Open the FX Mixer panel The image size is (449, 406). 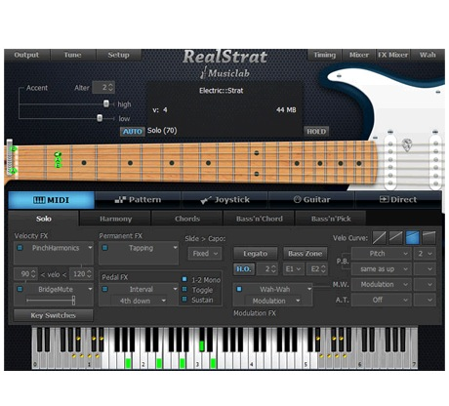point(392,55)
